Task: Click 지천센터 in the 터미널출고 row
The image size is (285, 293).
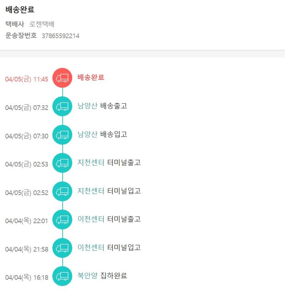Action: coord(91,162)
